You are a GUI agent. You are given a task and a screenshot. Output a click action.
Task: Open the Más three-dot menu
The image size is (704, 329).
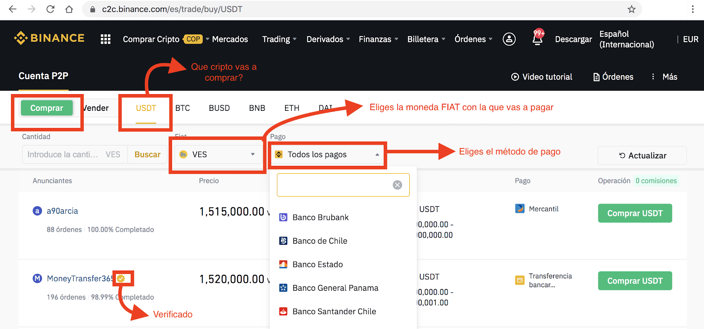click(x=653, y=77)
